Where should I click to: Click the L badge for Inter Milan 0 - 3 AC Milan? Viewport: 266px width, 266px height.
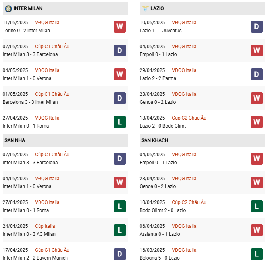[120, 230]
